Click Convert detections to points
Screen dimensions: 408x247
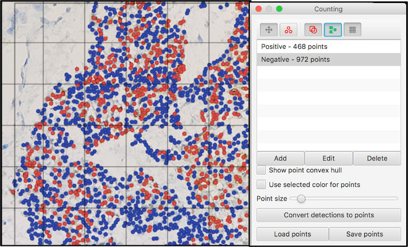click(329, 215)
